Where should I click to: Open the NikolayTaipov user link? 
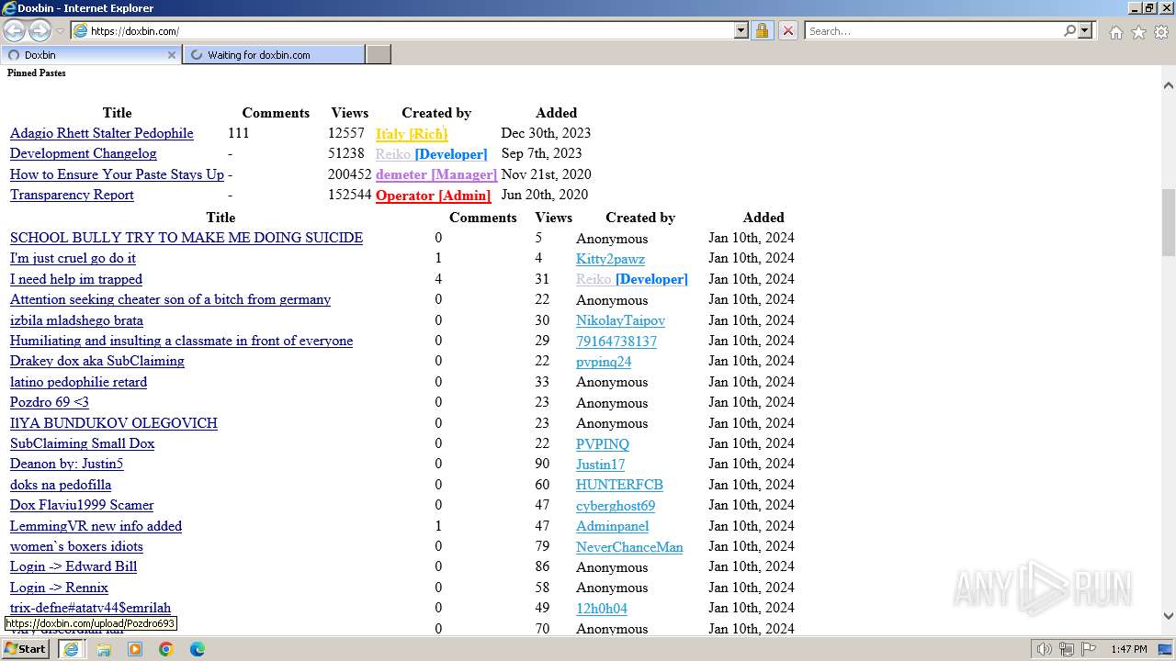[620, 320]
